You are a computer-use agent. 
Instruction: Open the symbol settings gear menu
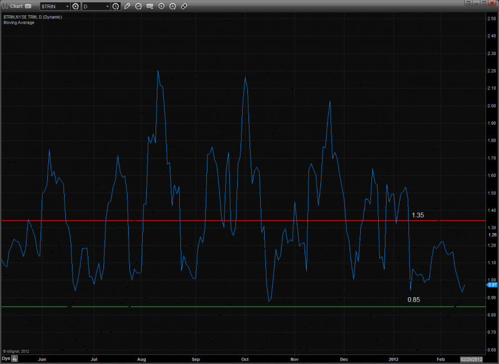point(75,6)
